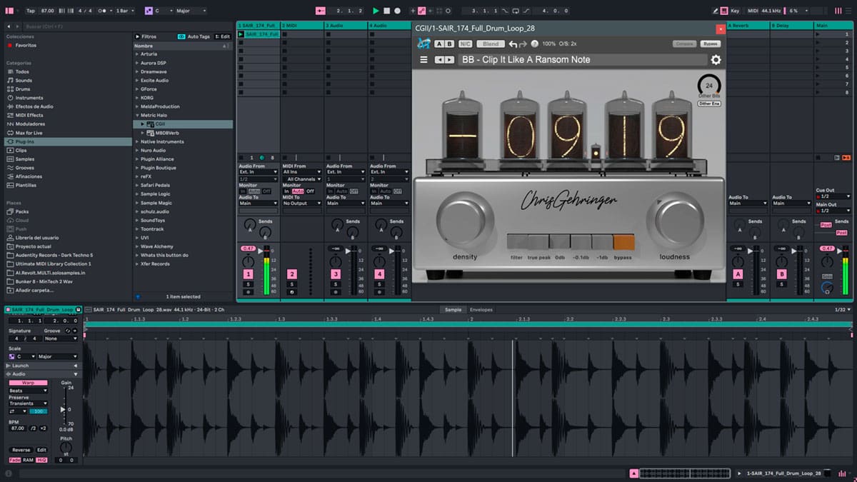
Task: Toggle the pink automation arm link icon
Action: (x=422, y=11)
